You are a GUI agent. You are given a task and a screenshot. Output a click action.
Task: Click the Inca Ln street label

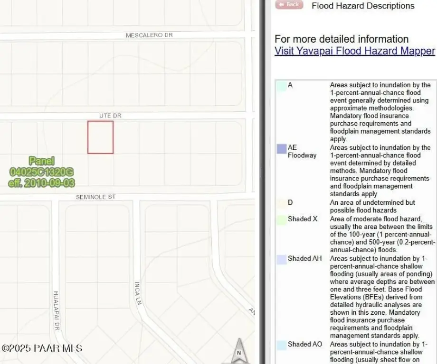click(137, 294)
